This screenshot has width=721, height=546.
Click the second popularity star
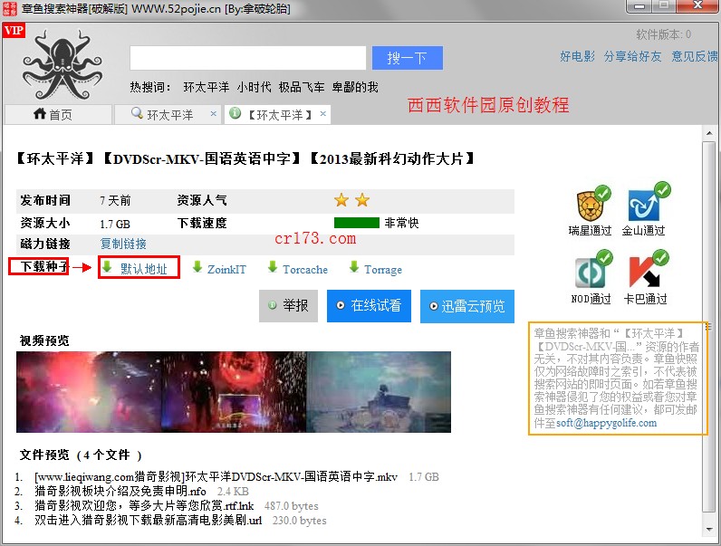click(x=362, y=200)
